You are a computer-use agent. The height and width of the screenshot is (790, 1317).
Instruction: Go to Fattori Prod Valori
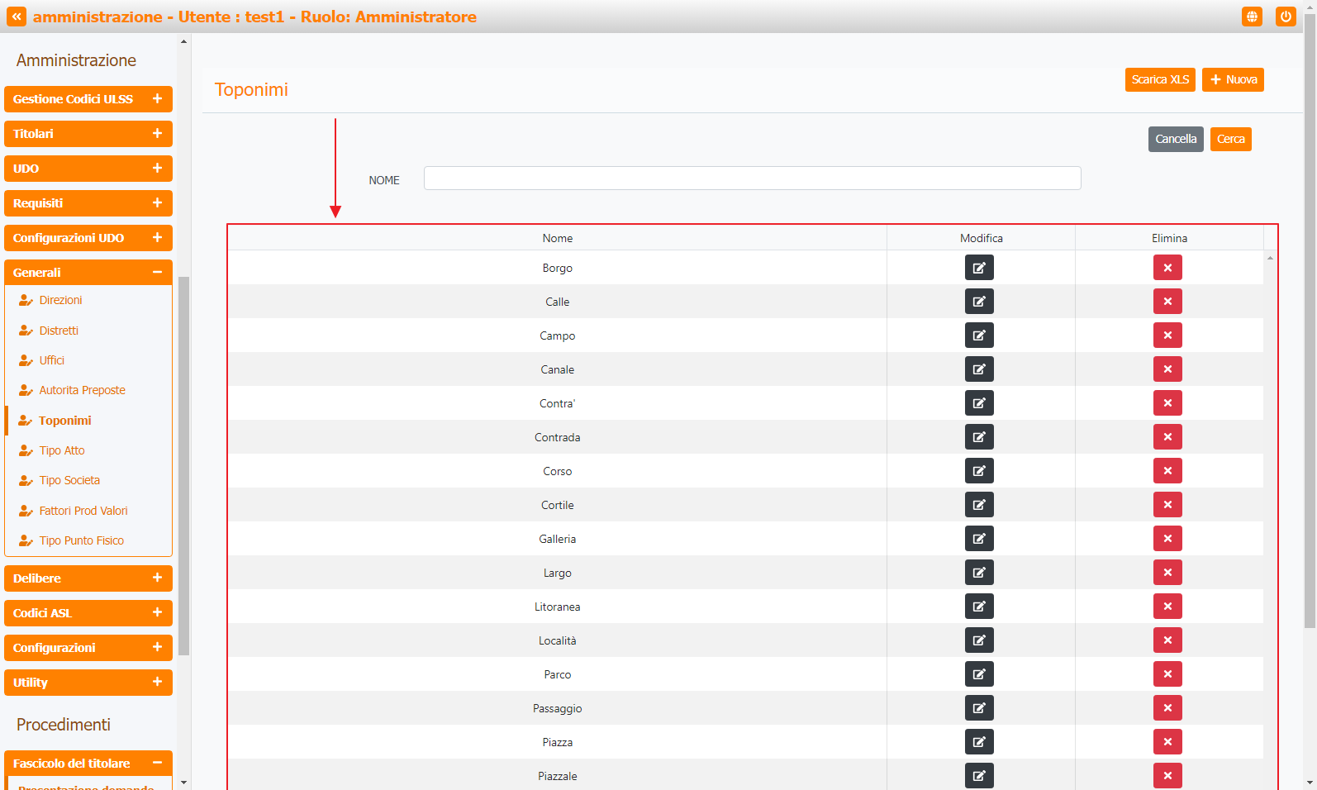pos(83,511)
